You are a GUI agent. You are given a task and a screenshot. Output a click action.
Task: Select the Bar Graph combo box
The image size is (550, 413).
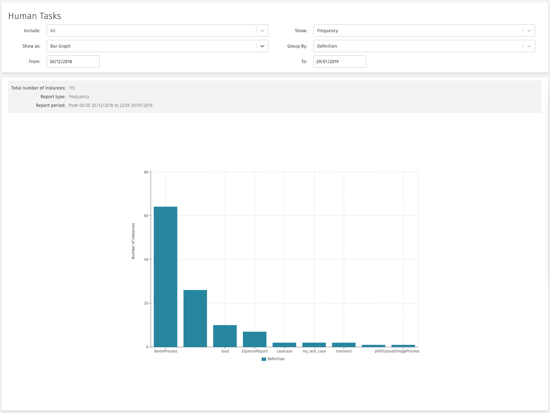click(151, 46)
